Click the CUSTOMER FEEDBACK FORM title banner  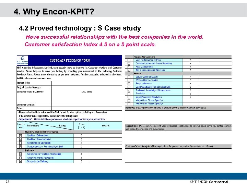coord(70,60)
